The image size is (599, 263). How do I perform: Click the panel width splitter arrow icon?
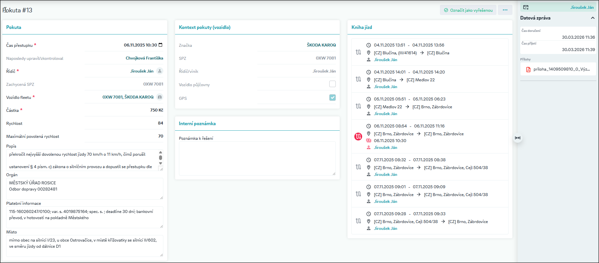click(518, 138)
